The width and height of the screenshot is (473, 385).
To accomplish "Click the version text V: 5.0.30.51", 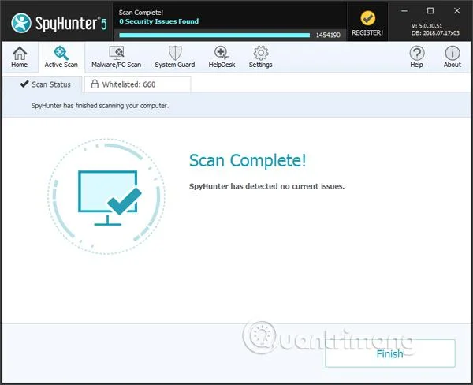I will tap(426, 26).
